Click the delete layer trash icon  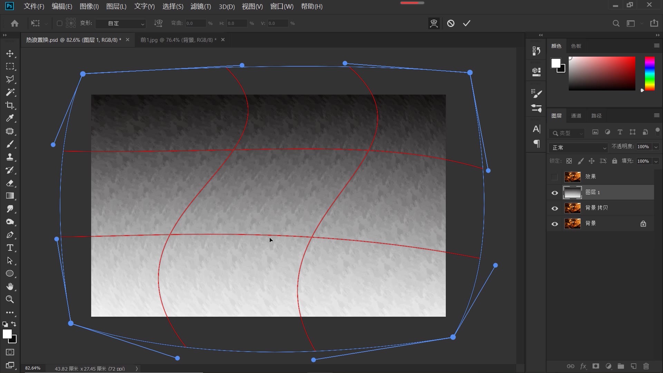click(646, 366)
